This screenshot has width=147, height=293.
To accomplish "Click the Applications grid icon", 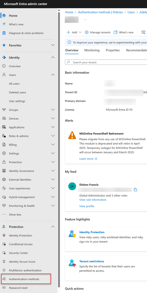I will (x=4, y=127).
